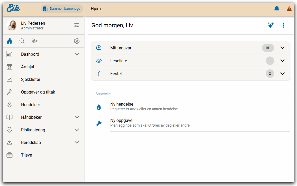Viewport: 297px width, 186px height.
Task: Click the sparkle AI assistant icon
Action: tap(270, 25)
